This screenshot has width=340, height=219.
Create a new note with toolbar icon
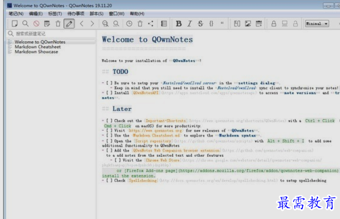[x=14, y=24]
